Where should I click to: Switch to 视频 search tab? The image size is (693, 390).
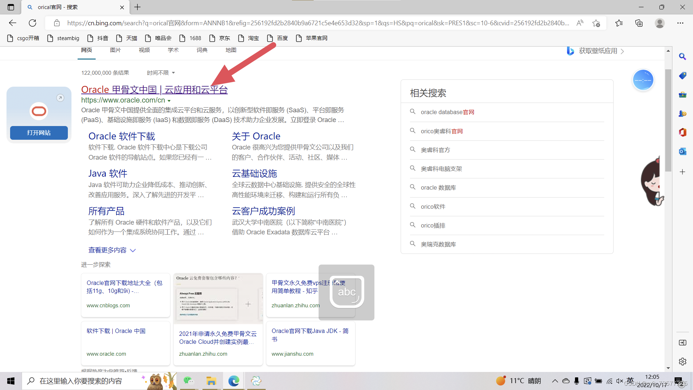click(x=144, y=50)
